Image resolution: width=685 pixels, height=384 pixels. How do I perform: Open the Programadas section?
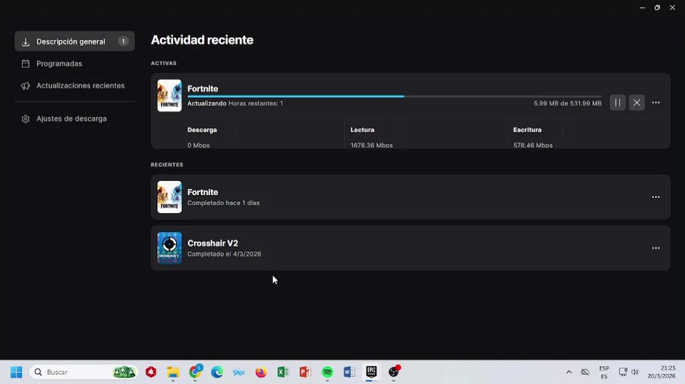click(x=59, y=63)
